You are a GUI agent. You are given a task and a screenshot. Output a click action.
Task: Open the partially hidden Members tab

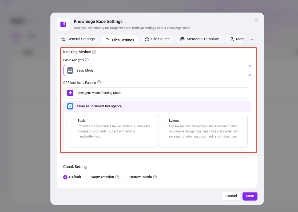235,39
